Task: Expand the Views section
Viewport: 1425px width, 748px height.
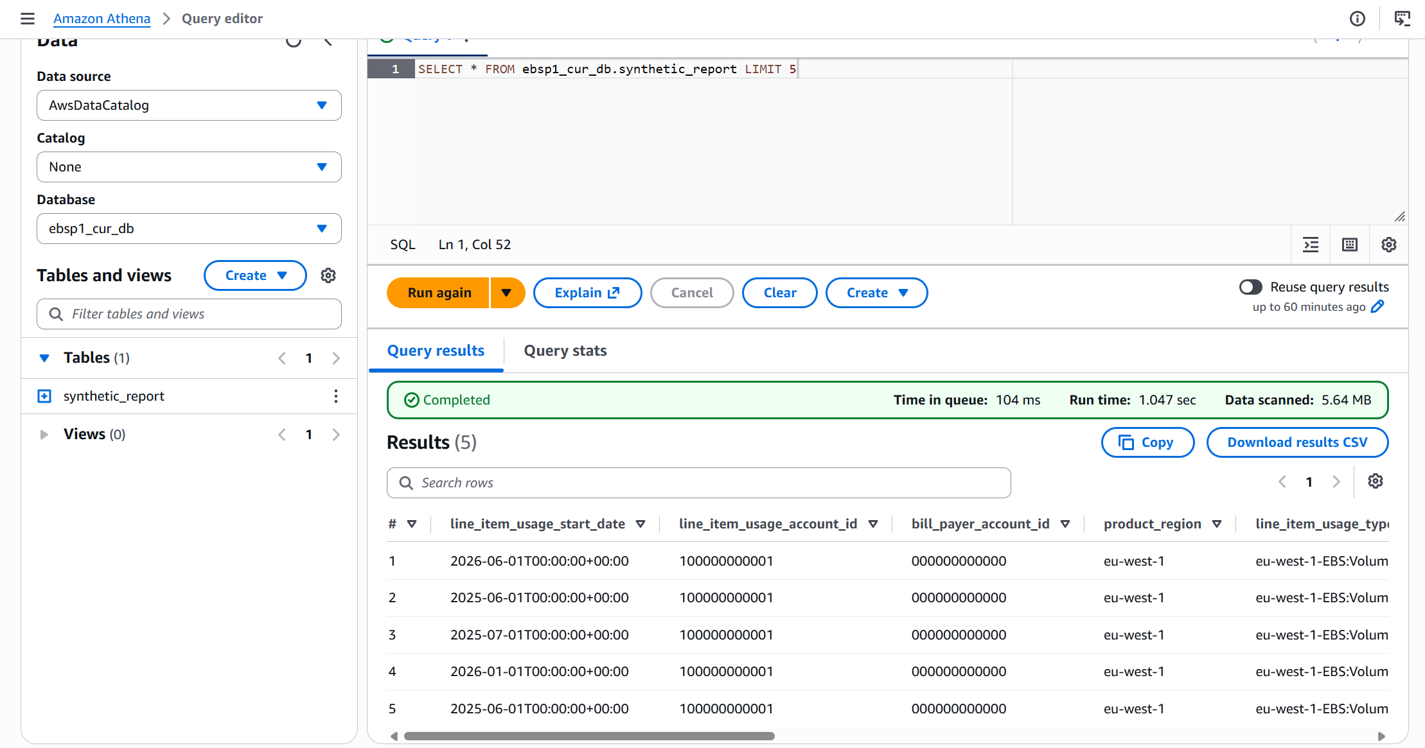Action: [44, 435]
